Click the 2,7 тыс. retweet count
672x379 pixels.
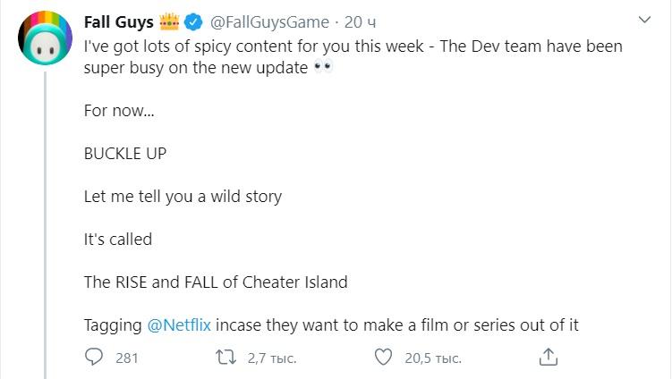point(271,358)
